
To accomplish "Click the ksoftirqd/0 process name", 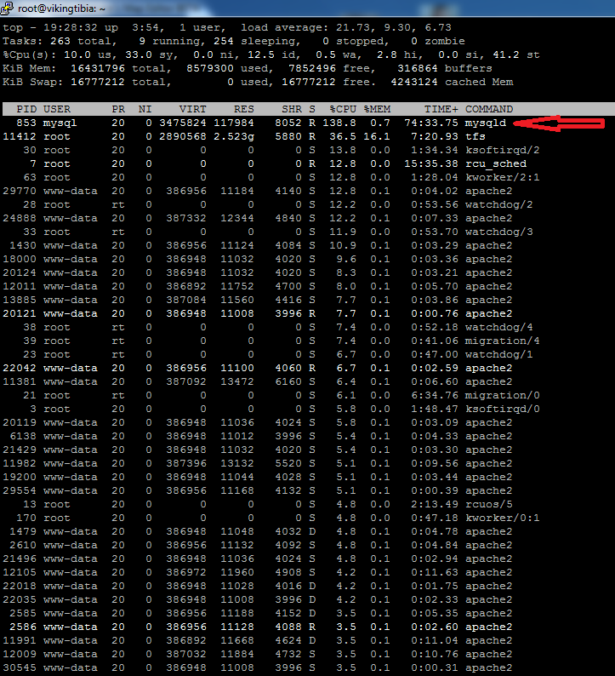I will (502, 410).
